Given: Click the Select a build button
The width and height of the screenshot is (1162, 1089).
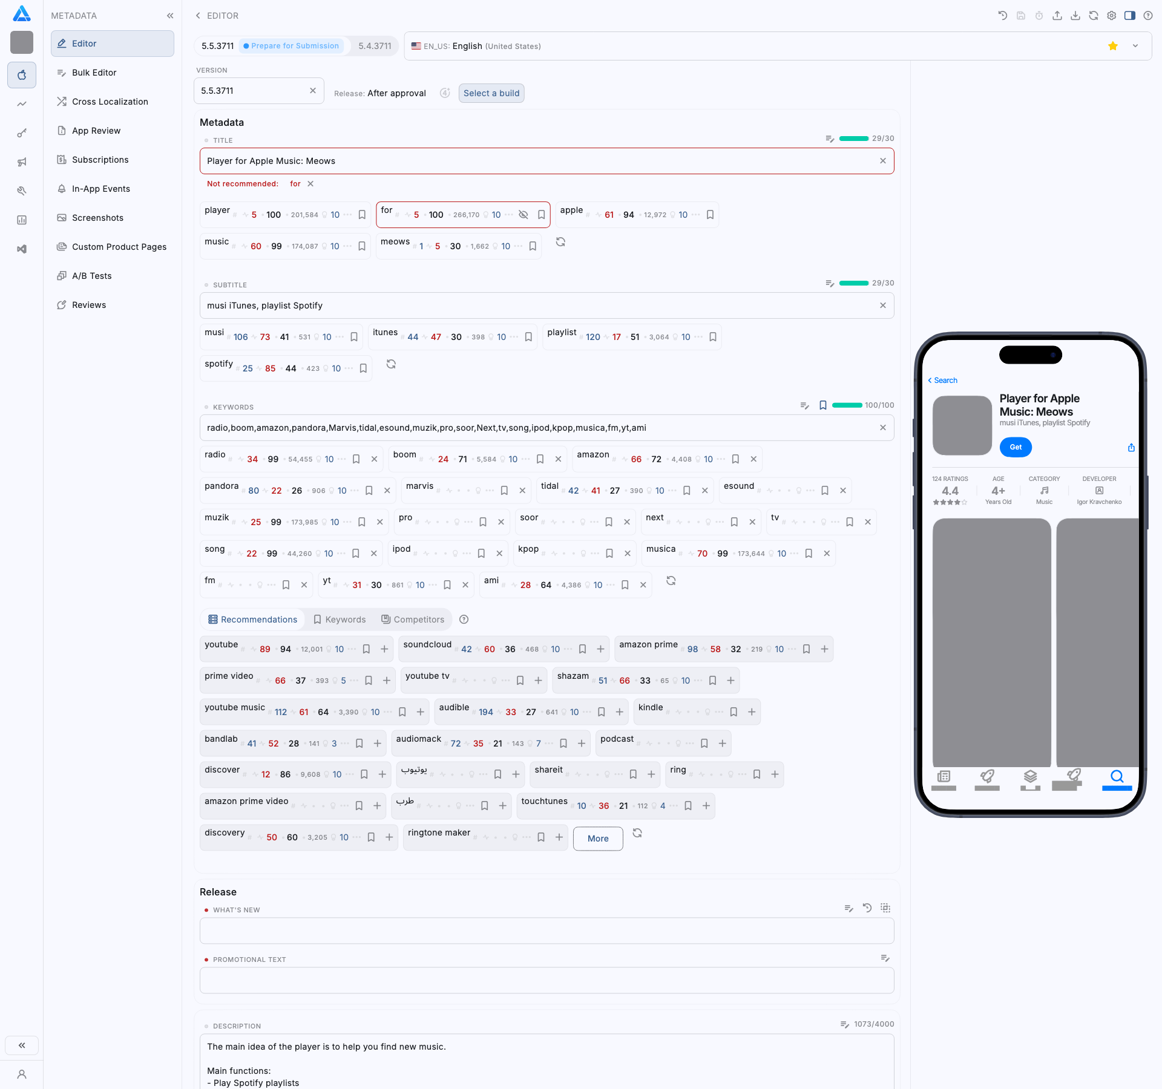Looking at the screenshot, I should 491,93.
